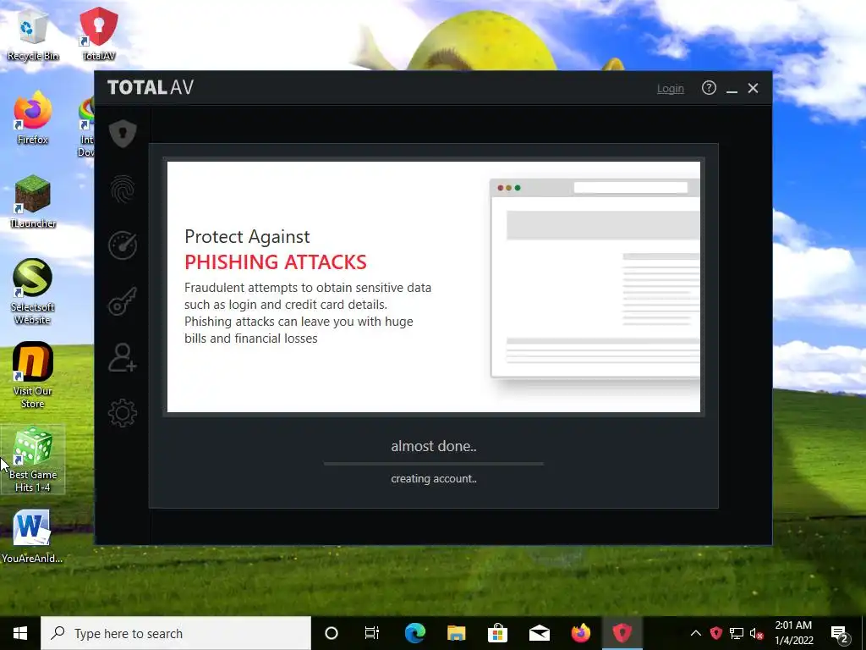Open the add-user referral section in sidebar

[123, 357]
